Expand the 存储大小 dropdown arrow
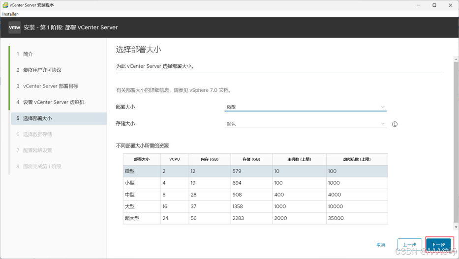Screen dimensions: 459x259 [x=383, y=124]
